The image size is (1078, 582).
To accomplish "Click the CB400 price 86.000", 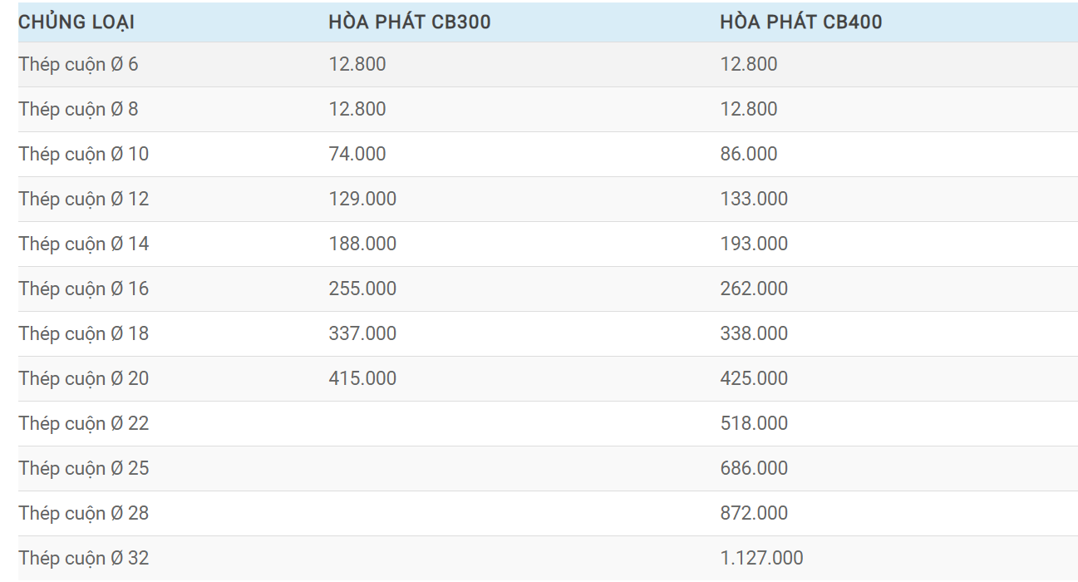I will [749, 155].
